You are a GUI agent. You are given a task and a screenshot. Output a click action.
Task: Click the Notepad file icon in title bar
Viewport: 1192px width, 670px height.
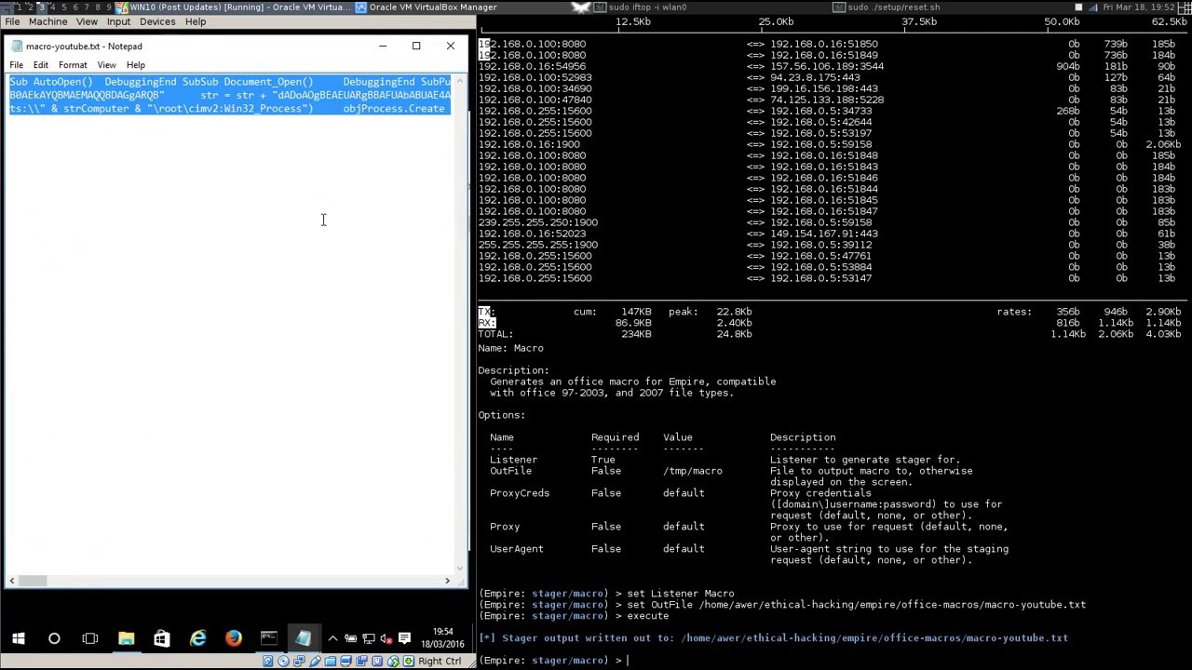17,46
